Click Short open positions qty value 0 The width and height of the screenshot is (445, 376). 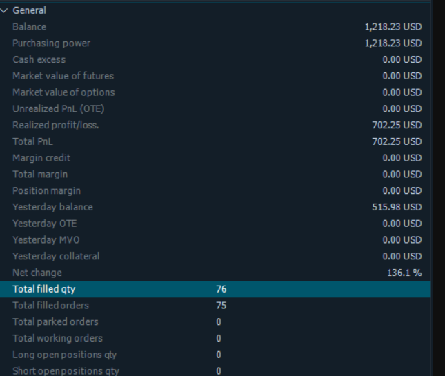point(219,371)
